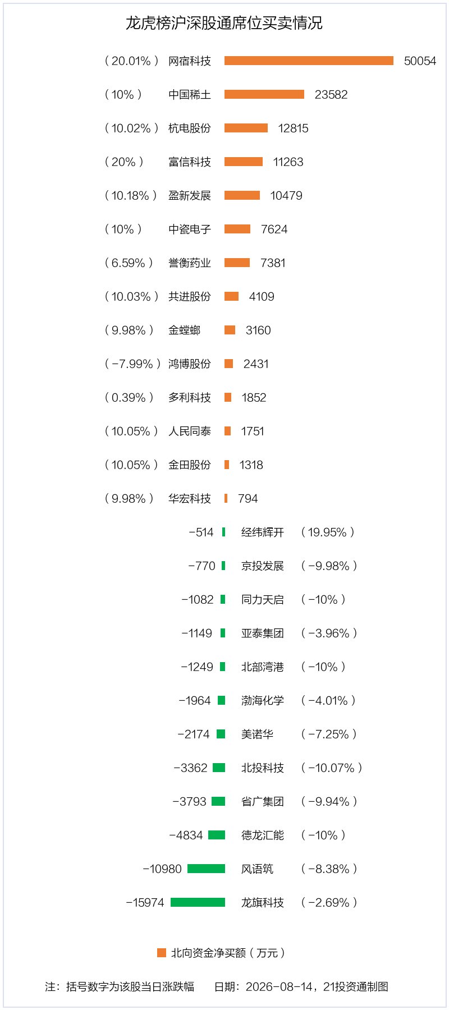
Task: Click the 7624 value for 中瓷电子
Action: [x=274, y=229]
